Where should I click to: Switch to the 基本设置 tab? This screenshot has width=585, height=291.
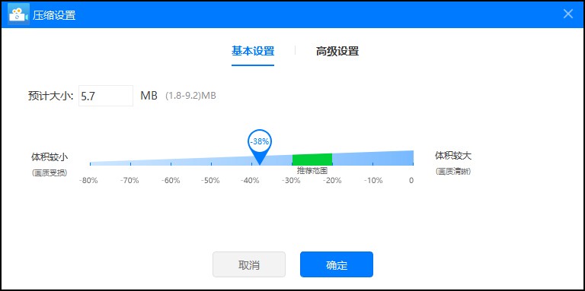point(253,51)
